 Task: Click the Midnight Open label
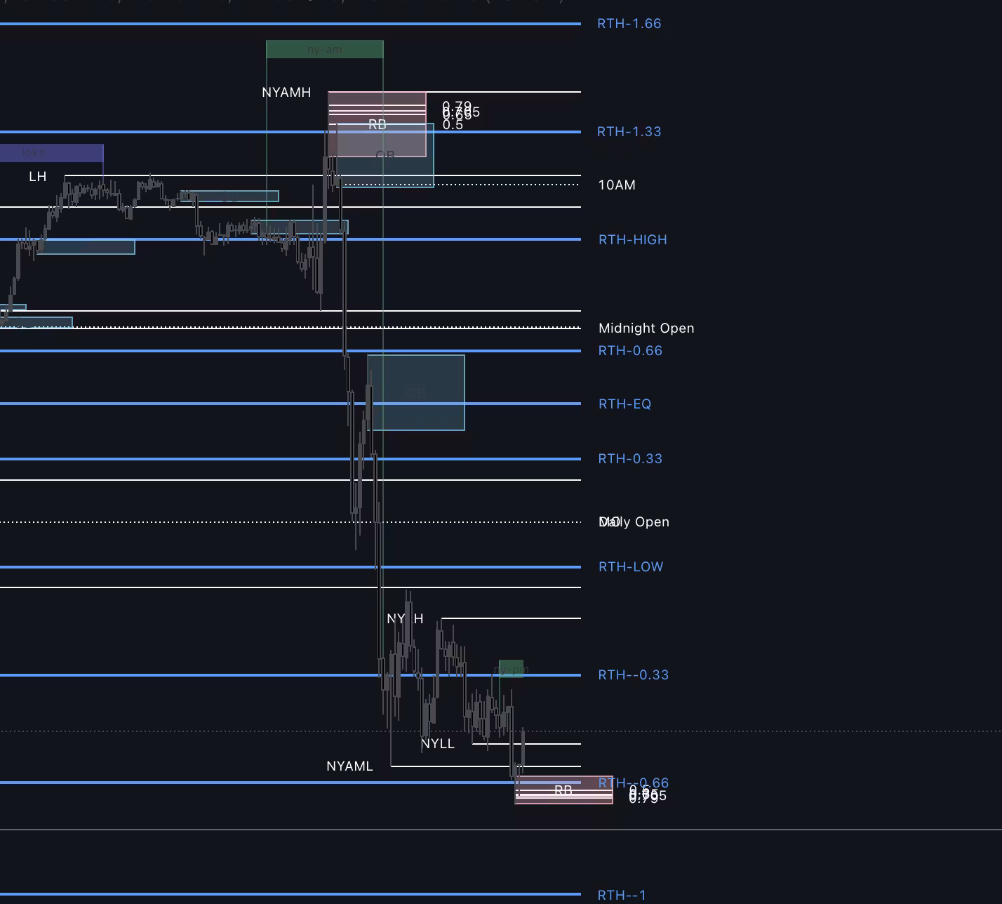point(646,328)
